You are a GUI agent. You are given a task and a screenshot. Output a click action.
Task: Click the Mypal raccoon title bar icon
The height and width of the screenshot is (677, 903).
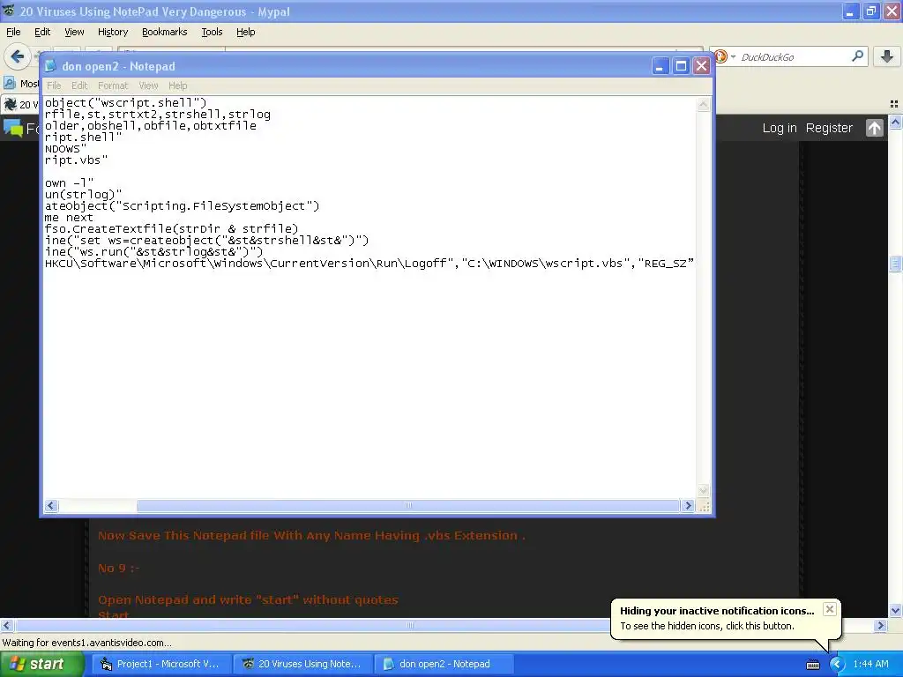point(9,11)
